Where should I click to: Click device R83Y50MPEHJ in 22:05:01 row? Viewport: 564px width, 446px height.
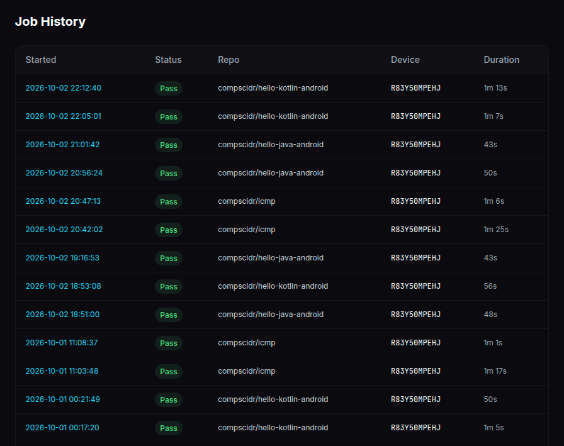coord(416,116)
